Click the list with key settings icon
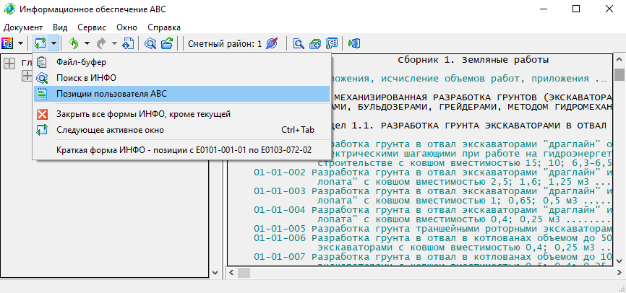Image resolution: width=626 pixels, height=293 pixels. pyautogui.click(x=331, y=43)
